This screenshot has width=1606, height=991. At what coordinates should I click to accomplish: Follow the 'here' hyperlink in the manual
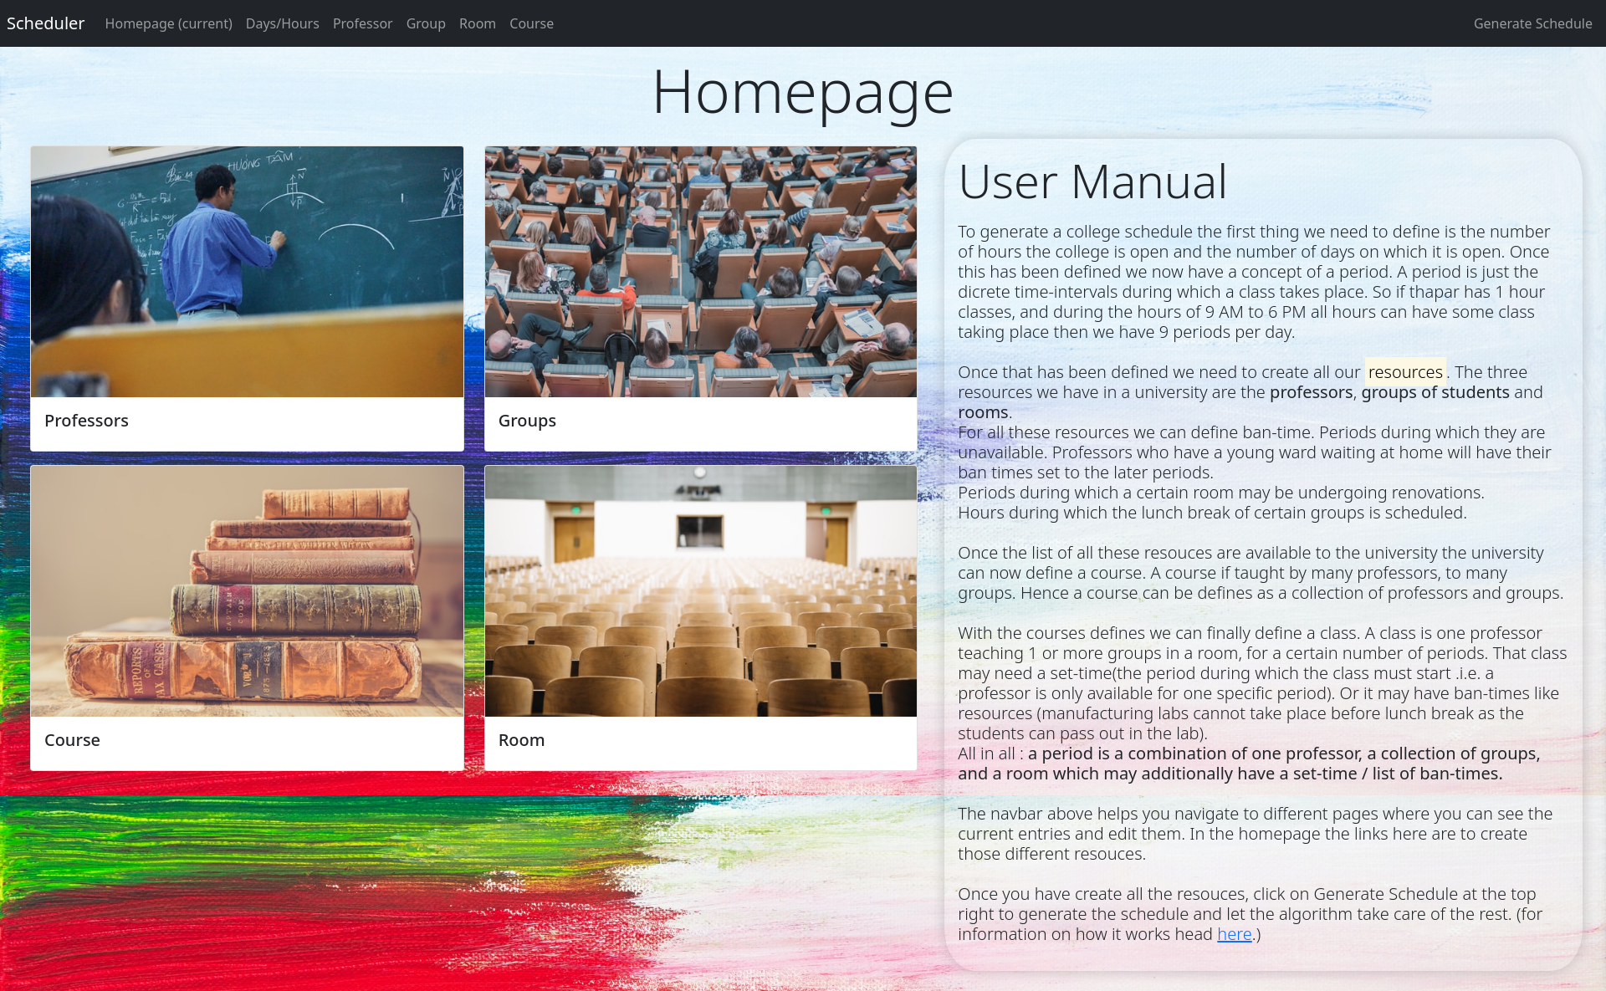[x=1234, y=934]
